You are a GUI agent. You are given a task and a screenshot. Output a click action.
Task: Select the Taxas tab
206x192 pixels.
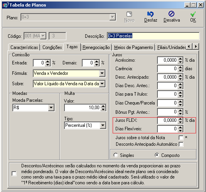click(x=72, y=47)
